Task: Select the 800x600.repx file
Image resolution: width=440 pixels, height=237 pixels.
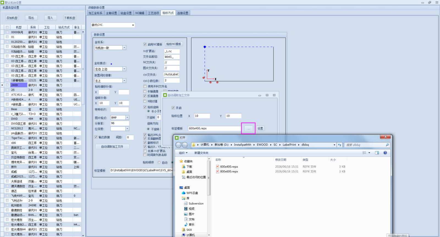Action: point(229,172)
